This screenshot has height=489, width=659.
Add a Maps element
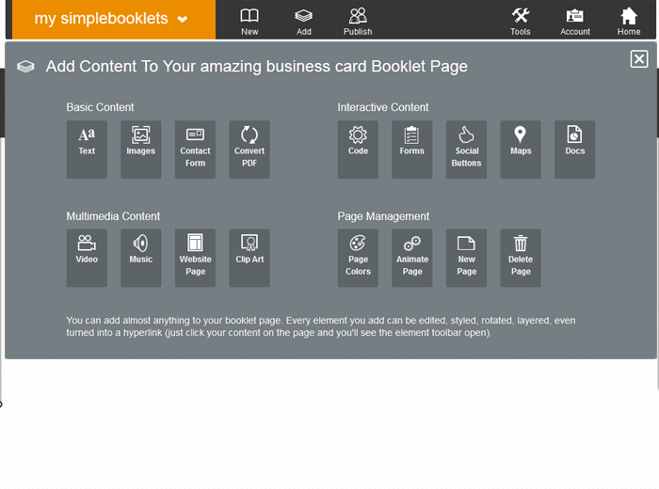coord(521,149)
